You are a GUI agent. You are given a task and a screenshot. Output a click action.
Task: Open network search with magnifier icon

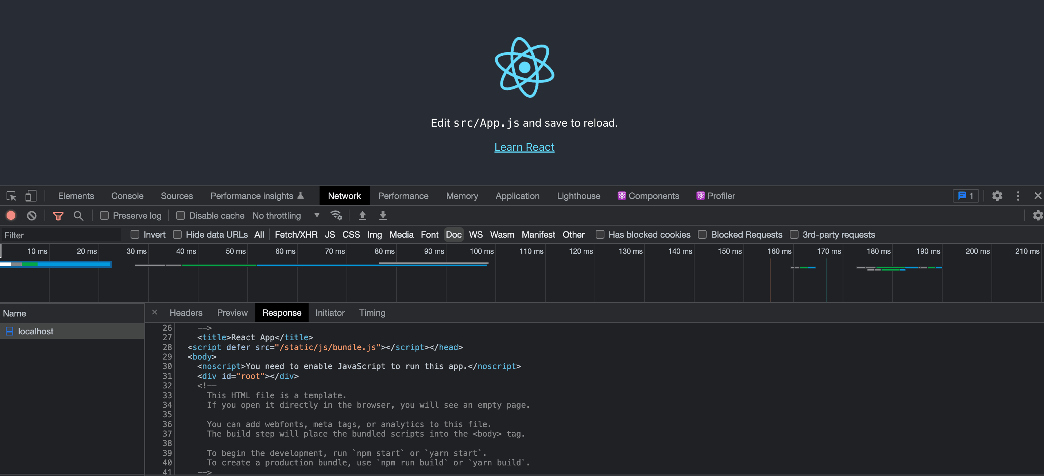(x=79, y=216)
